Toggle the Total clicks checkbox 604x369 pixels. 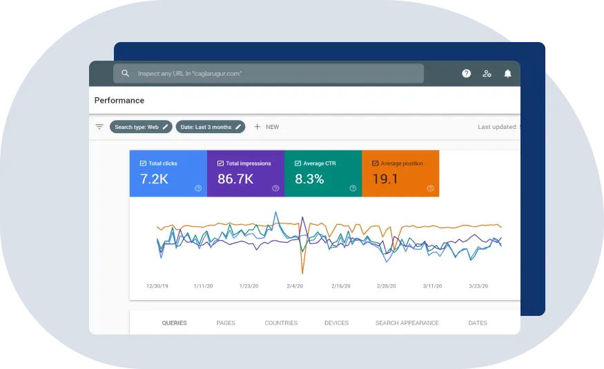(143, 163)
